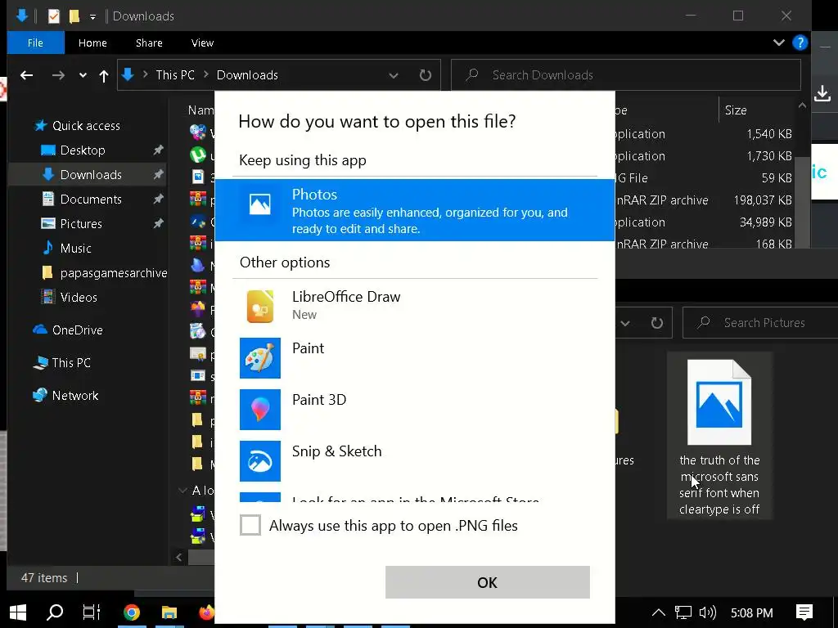Click Downloads in address breadcrumb
Viewport: 838px width, 628px height.
tap(247, 74)
